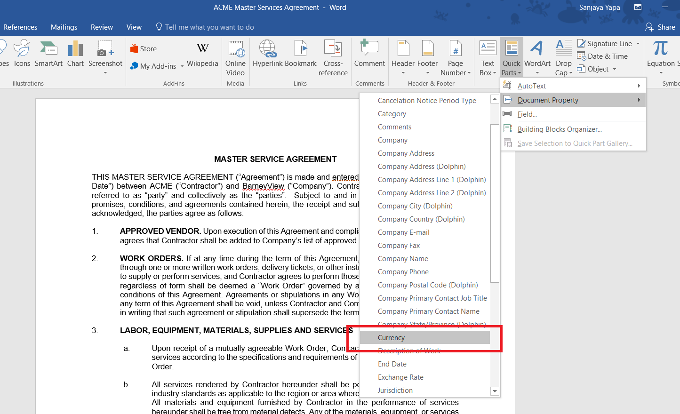Insert Company Address (Dolphin) property
The width and height of the screenshot is (680, 414).
425,167
